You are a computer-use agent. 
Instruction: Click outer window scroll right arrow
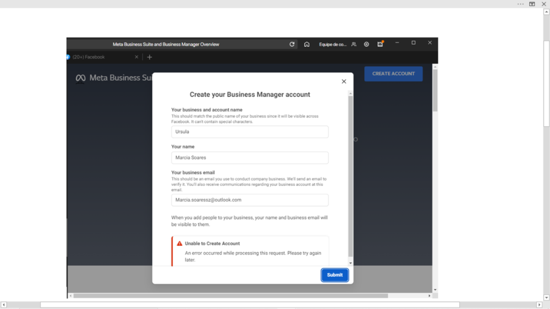pyautogui.click(x=540, y=305)
